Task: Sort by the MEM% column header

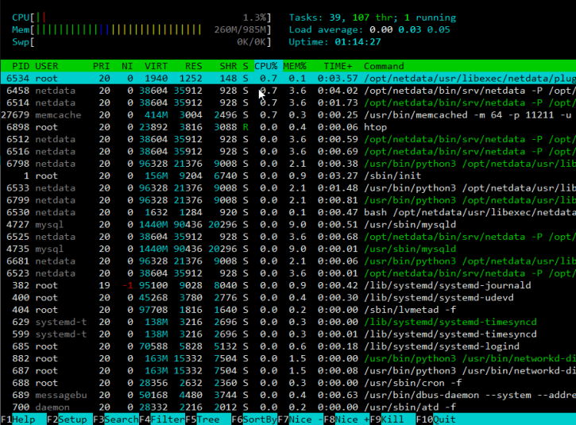Action: coord(295,66)
